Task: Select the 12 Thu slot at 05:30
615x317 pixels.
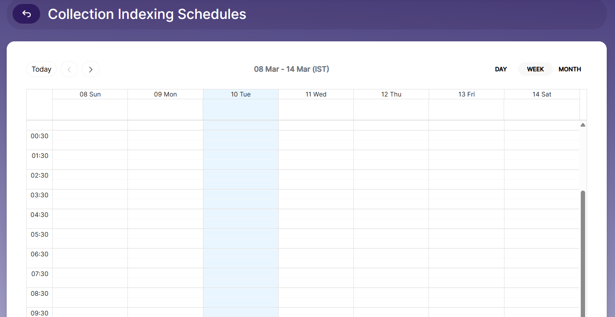Action: pos(391,234)
